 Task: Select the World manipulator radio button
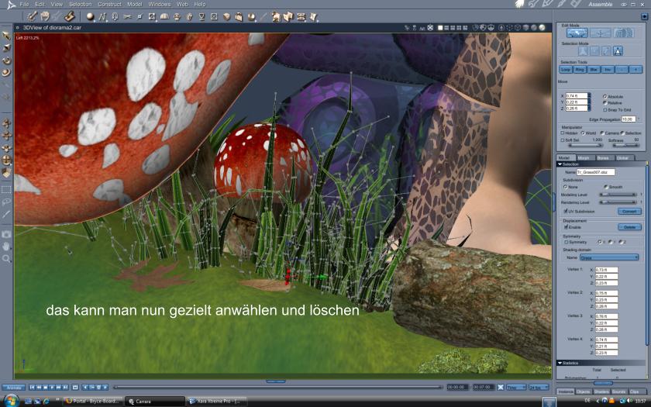coord(583,133)
